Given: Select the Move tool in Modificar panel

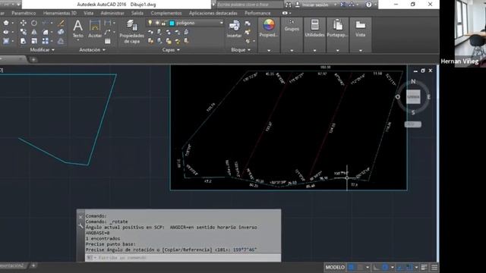Looking at the screenshot, I should pyautogui.click(x=24, y=23).
